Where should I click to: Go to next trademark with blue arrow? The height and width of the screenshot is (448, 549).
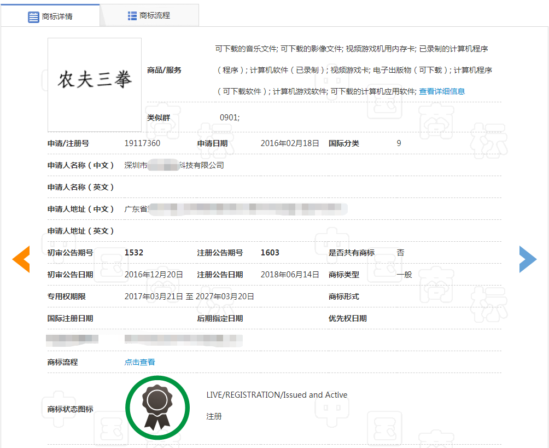pos(528,259)
